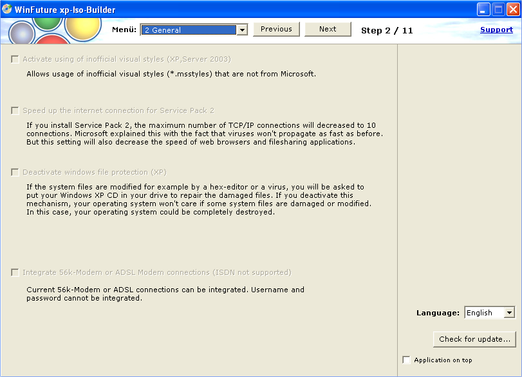Maximize the xp-Iso-Builder window
The height and width of the screenshot is (377, 522).
click(x=498, y=9)
